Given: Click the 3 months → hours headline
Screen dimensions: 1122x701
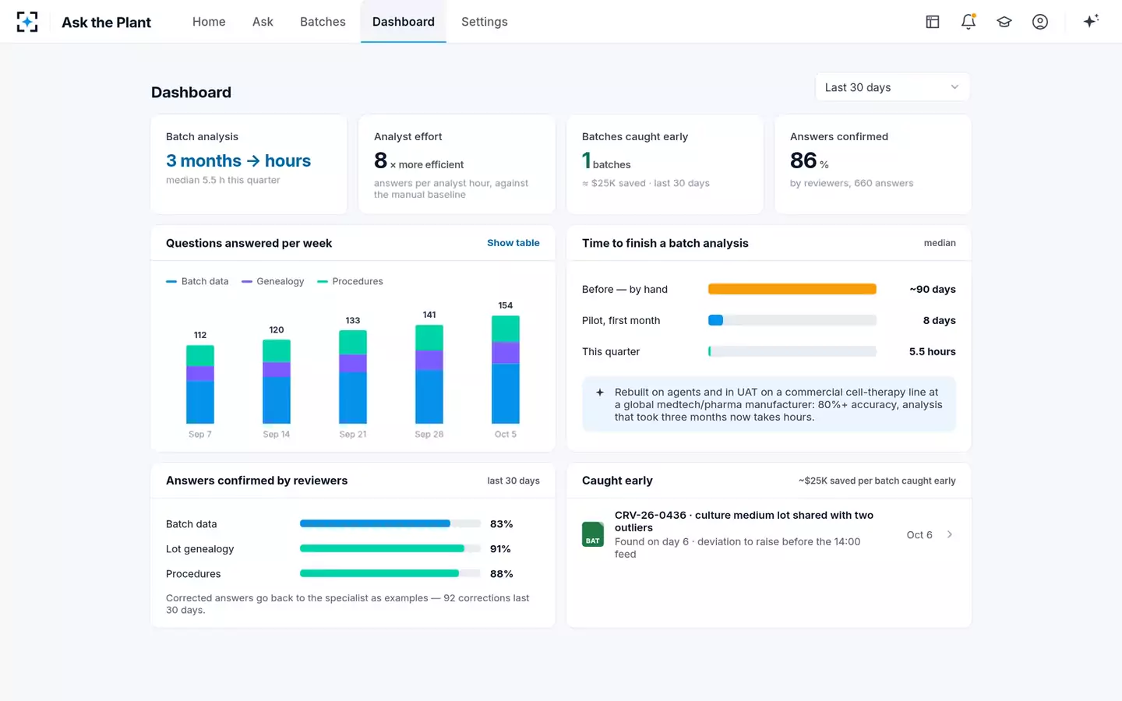Looking at the screenshot, I should coord(238,160).
